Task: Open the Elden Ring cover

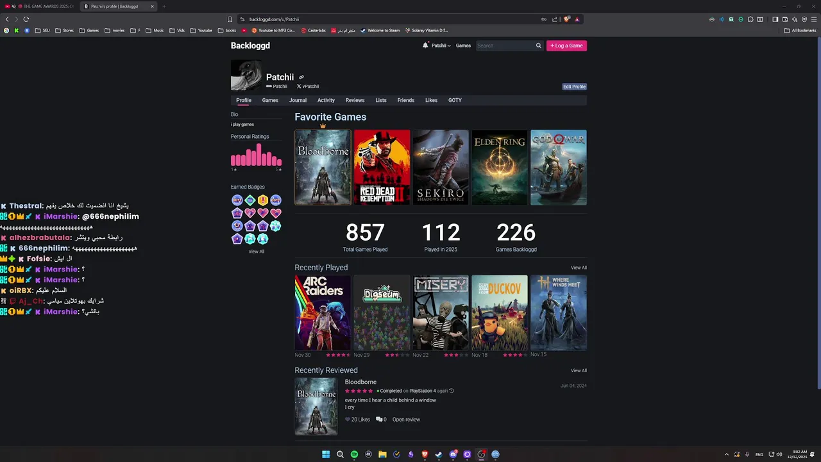Action: click(x=500, y=167)
